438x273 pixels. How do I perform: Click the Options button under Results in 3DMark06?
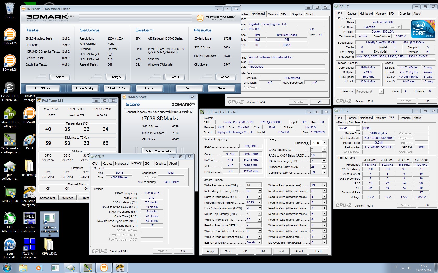[227, 77]
